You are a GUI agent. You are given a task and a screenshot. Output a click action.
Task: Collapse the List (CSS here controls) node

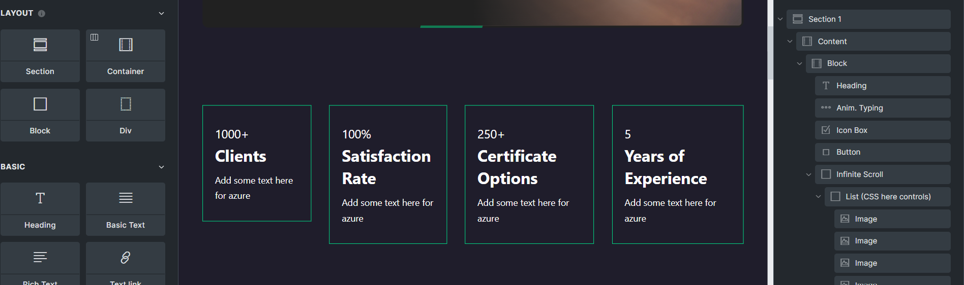click(818, 197)
